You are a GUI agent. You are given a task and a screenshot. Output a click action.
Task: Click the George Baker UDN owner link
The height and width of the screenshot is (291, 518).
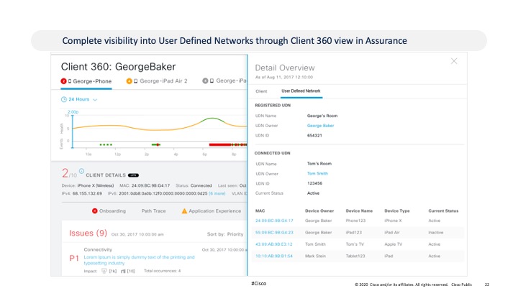(320, 125)
